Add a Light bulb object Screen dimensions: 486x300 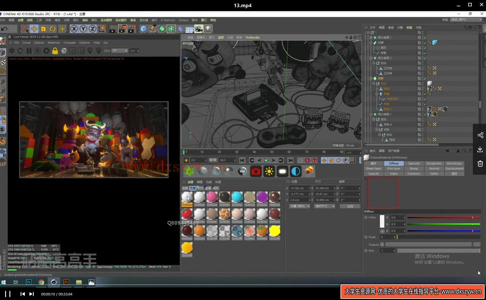pyautogui.click(x=208, y=29)
